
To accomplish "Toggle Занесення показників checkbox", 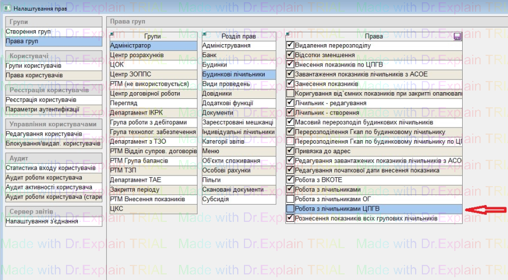I will pyautogui.click(x=290, y=84).
